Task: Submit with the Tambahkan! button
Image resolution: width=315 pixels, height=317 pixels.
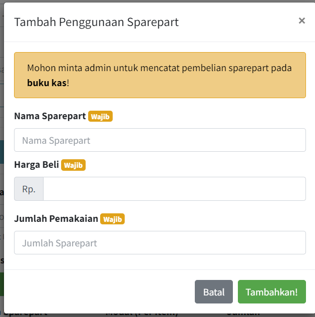Action: (271, 292)
